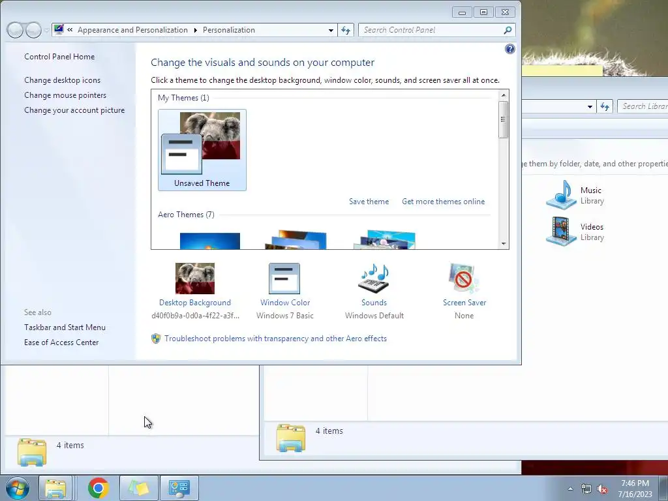668x501 pixels.
Task: Click the Start button orb
Action: tap(17, 488)
